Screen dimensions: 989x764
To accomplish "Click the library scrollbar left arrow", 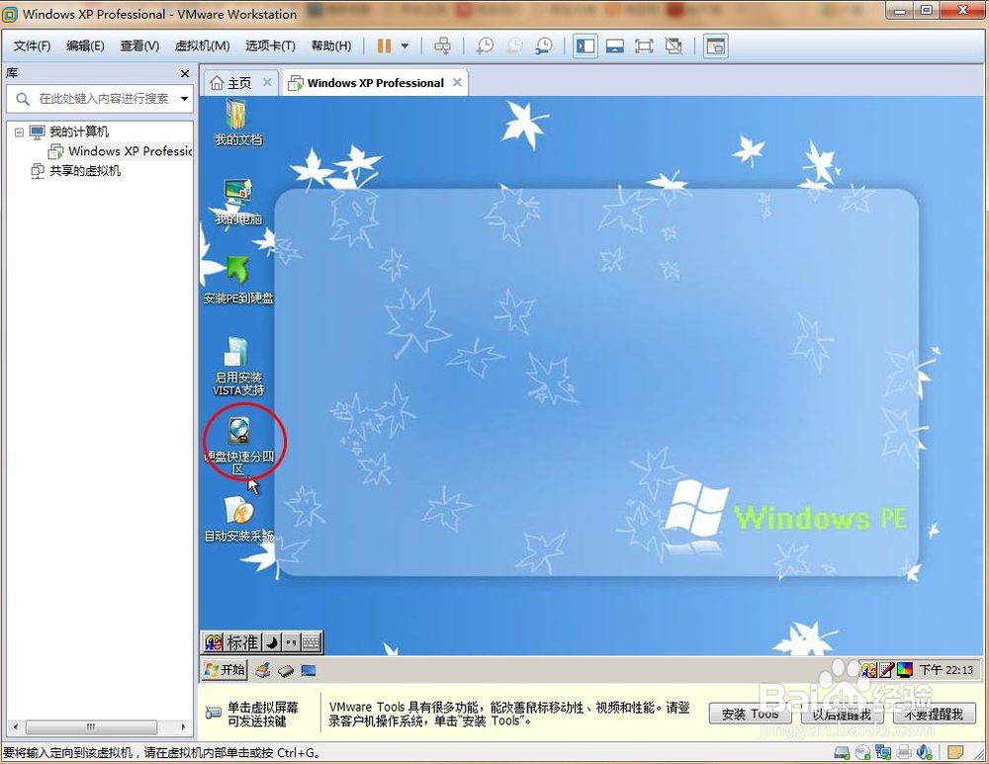I will click(x=15, y=726).
